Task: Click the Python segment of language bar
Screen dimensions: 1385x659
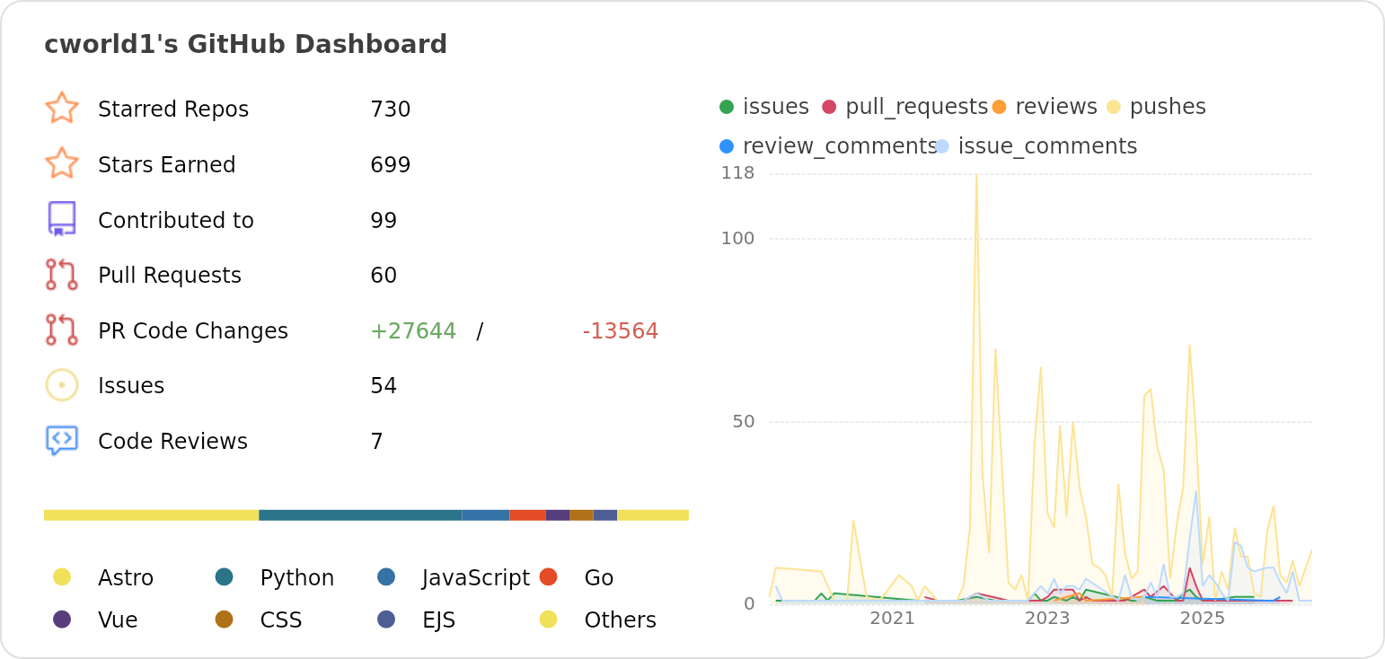Action: (360, 515)
